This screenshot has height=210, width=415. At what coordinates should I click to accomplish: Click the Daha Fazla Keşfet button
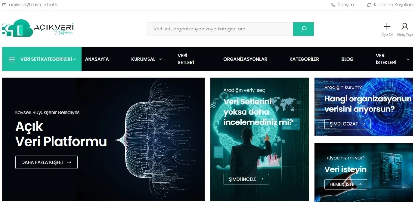click(x=46, y=162)
